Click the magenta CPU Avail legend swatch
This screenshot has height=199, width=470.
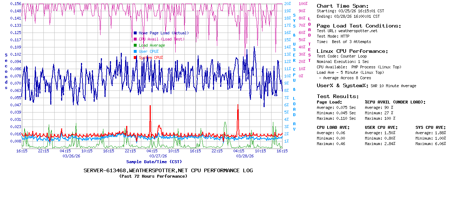click(135, 39)
